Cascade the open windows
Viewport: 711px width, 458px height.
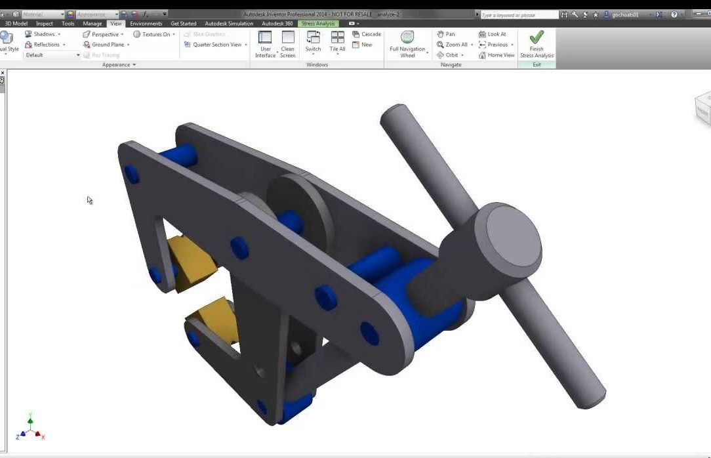click(366, 34)
